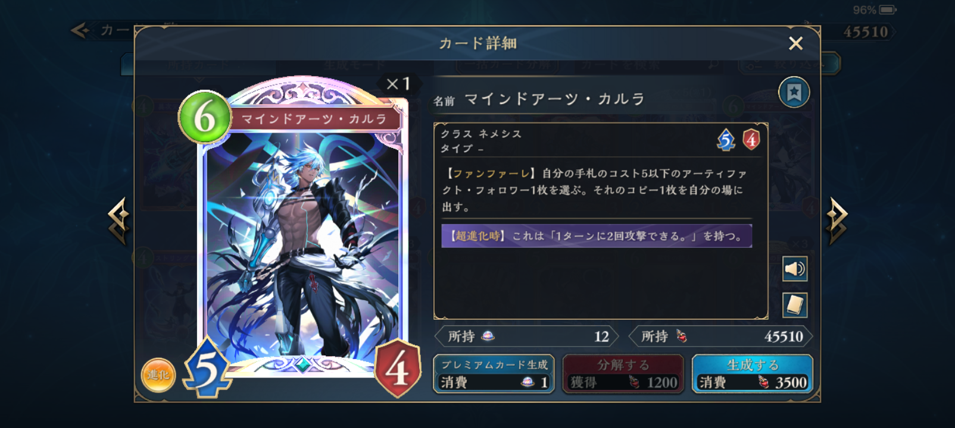Viewport: 955px width, 428px height.
Task: Click プレミアムカード生成 button
Action: [x=494, y=374]
